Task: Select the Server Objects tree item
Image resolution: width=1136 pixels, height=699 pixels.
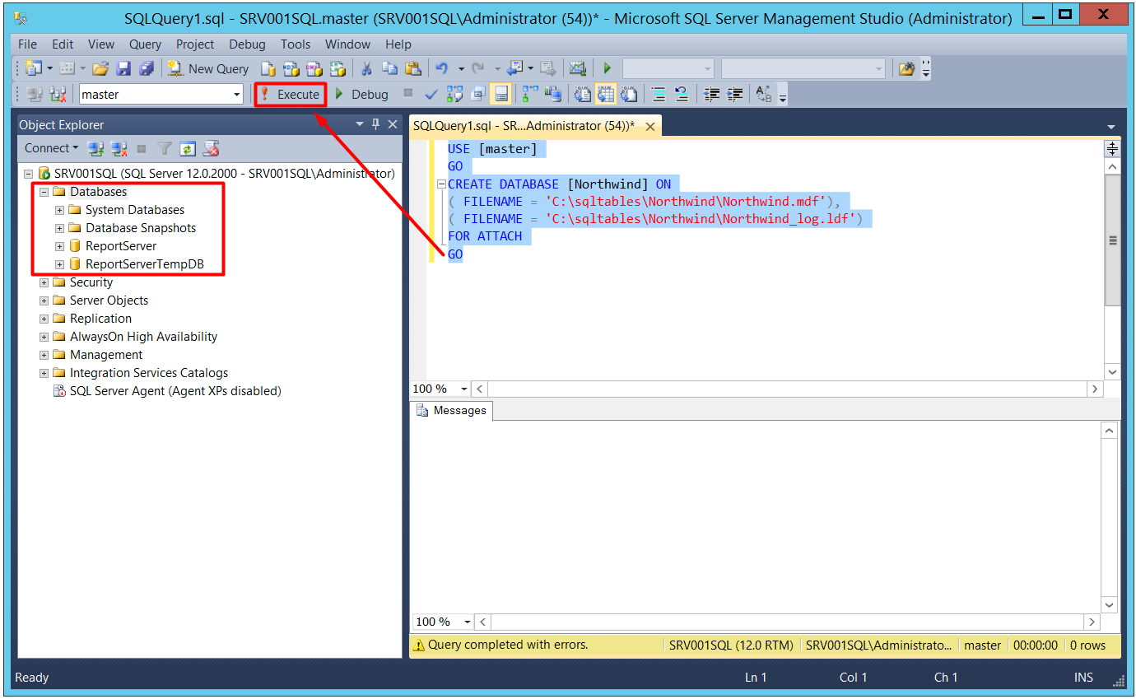Action: point(109,301)
